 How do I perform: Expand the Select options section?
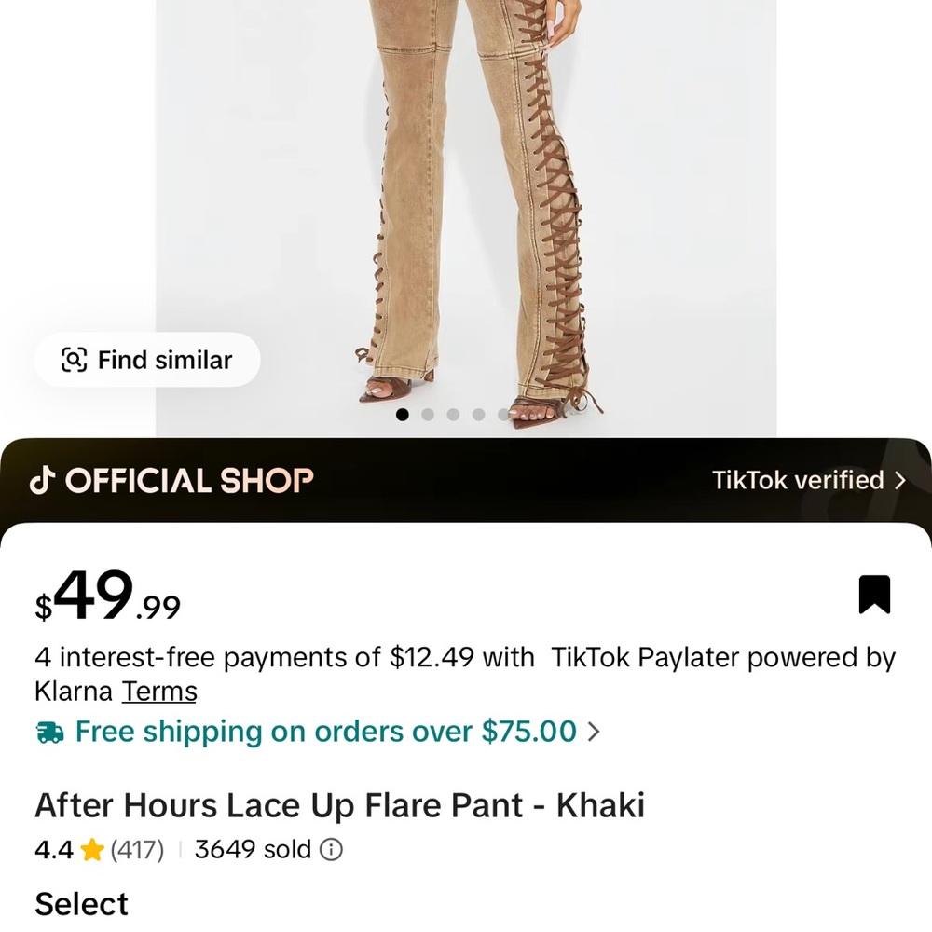coord(81,902)
